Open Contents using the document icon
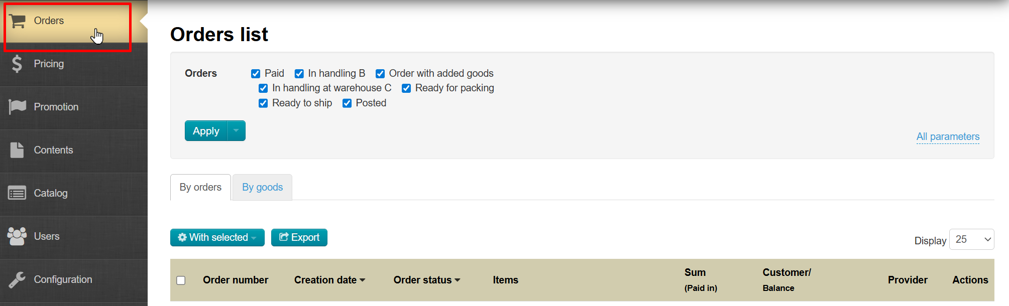This screenshot has height=306, width=1009. 17,150
